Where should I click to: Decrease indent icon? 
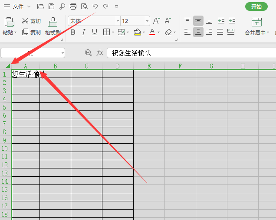pyautogui.click(x=221, y=21)
